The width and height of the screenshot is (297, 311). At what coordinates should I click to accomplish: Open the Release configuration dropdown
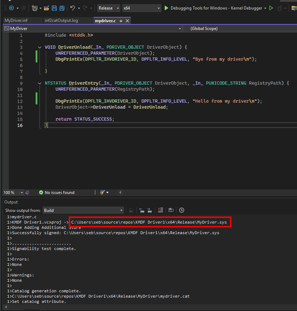click(109, 8)
